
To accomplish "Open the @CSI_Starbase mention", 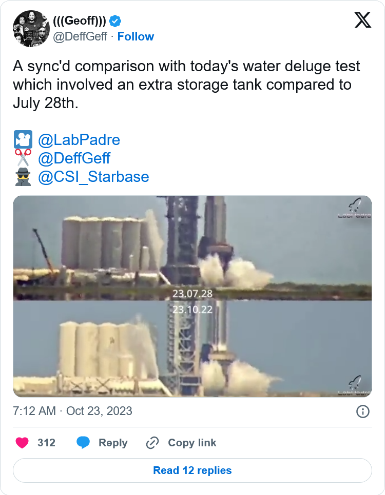I will (93, 177).
